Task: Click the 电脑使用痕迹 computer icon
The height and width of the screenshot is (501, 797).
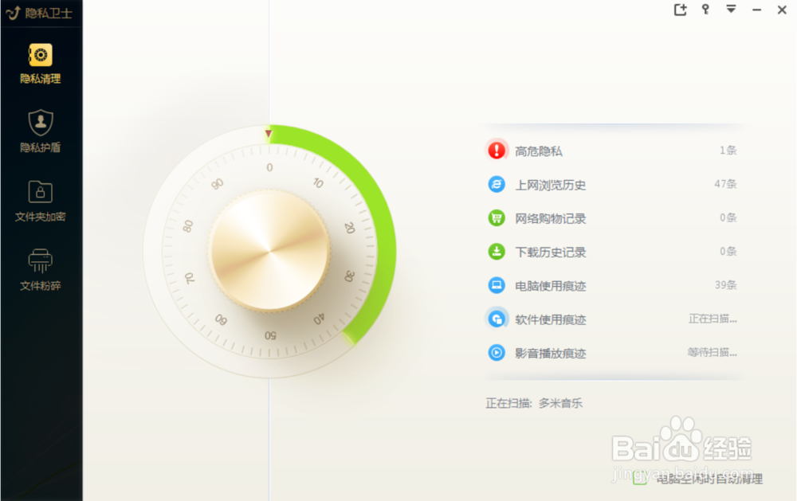Action: [497, 285]
